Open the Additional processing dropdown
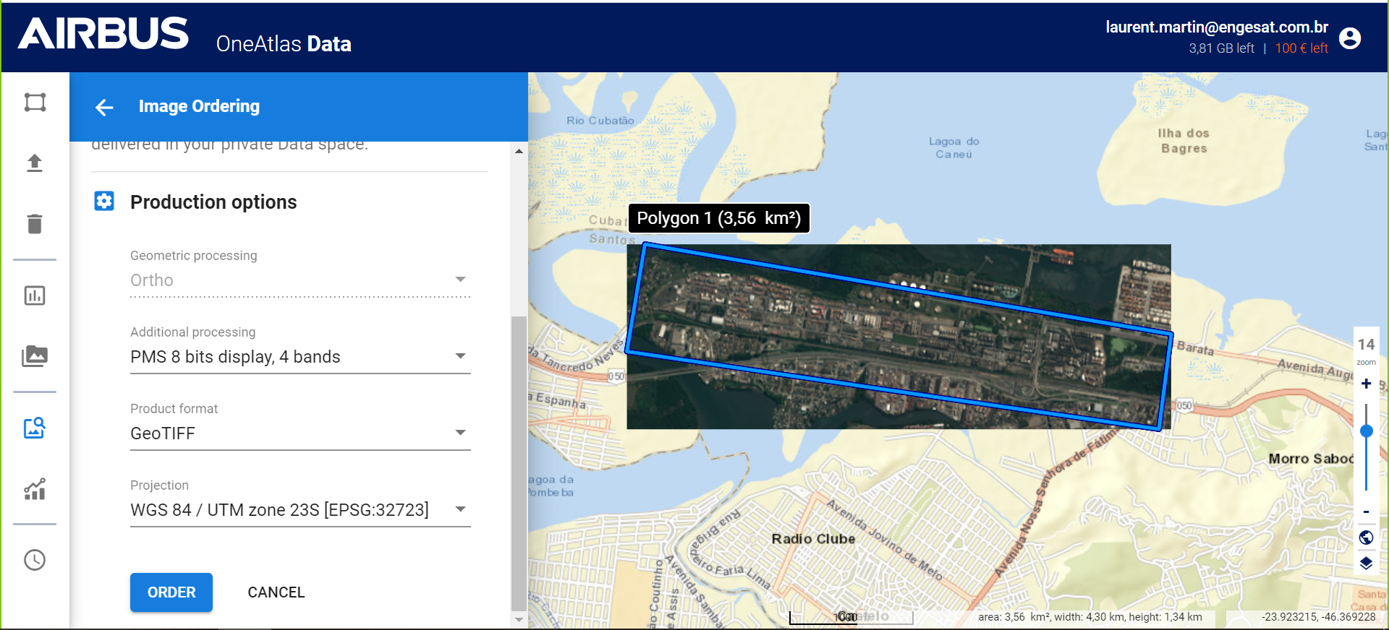This screenshot has height=630, width=1389. (x=300, y=357)
